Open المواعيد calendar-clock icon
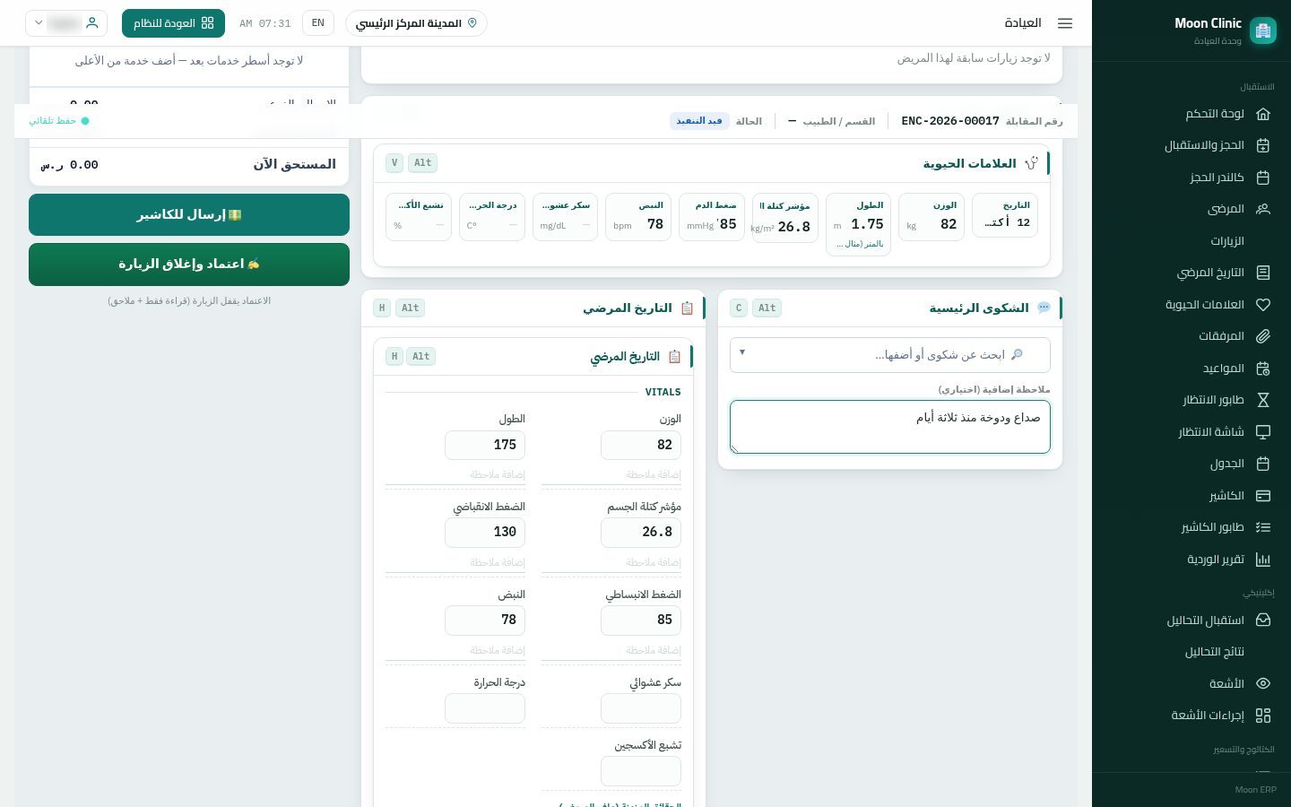1291x807 pixels. 1263,369
